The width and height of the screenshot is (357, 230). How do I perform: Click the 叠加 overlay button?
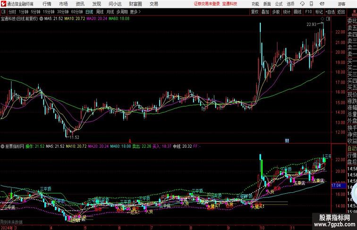coord(265,12)
